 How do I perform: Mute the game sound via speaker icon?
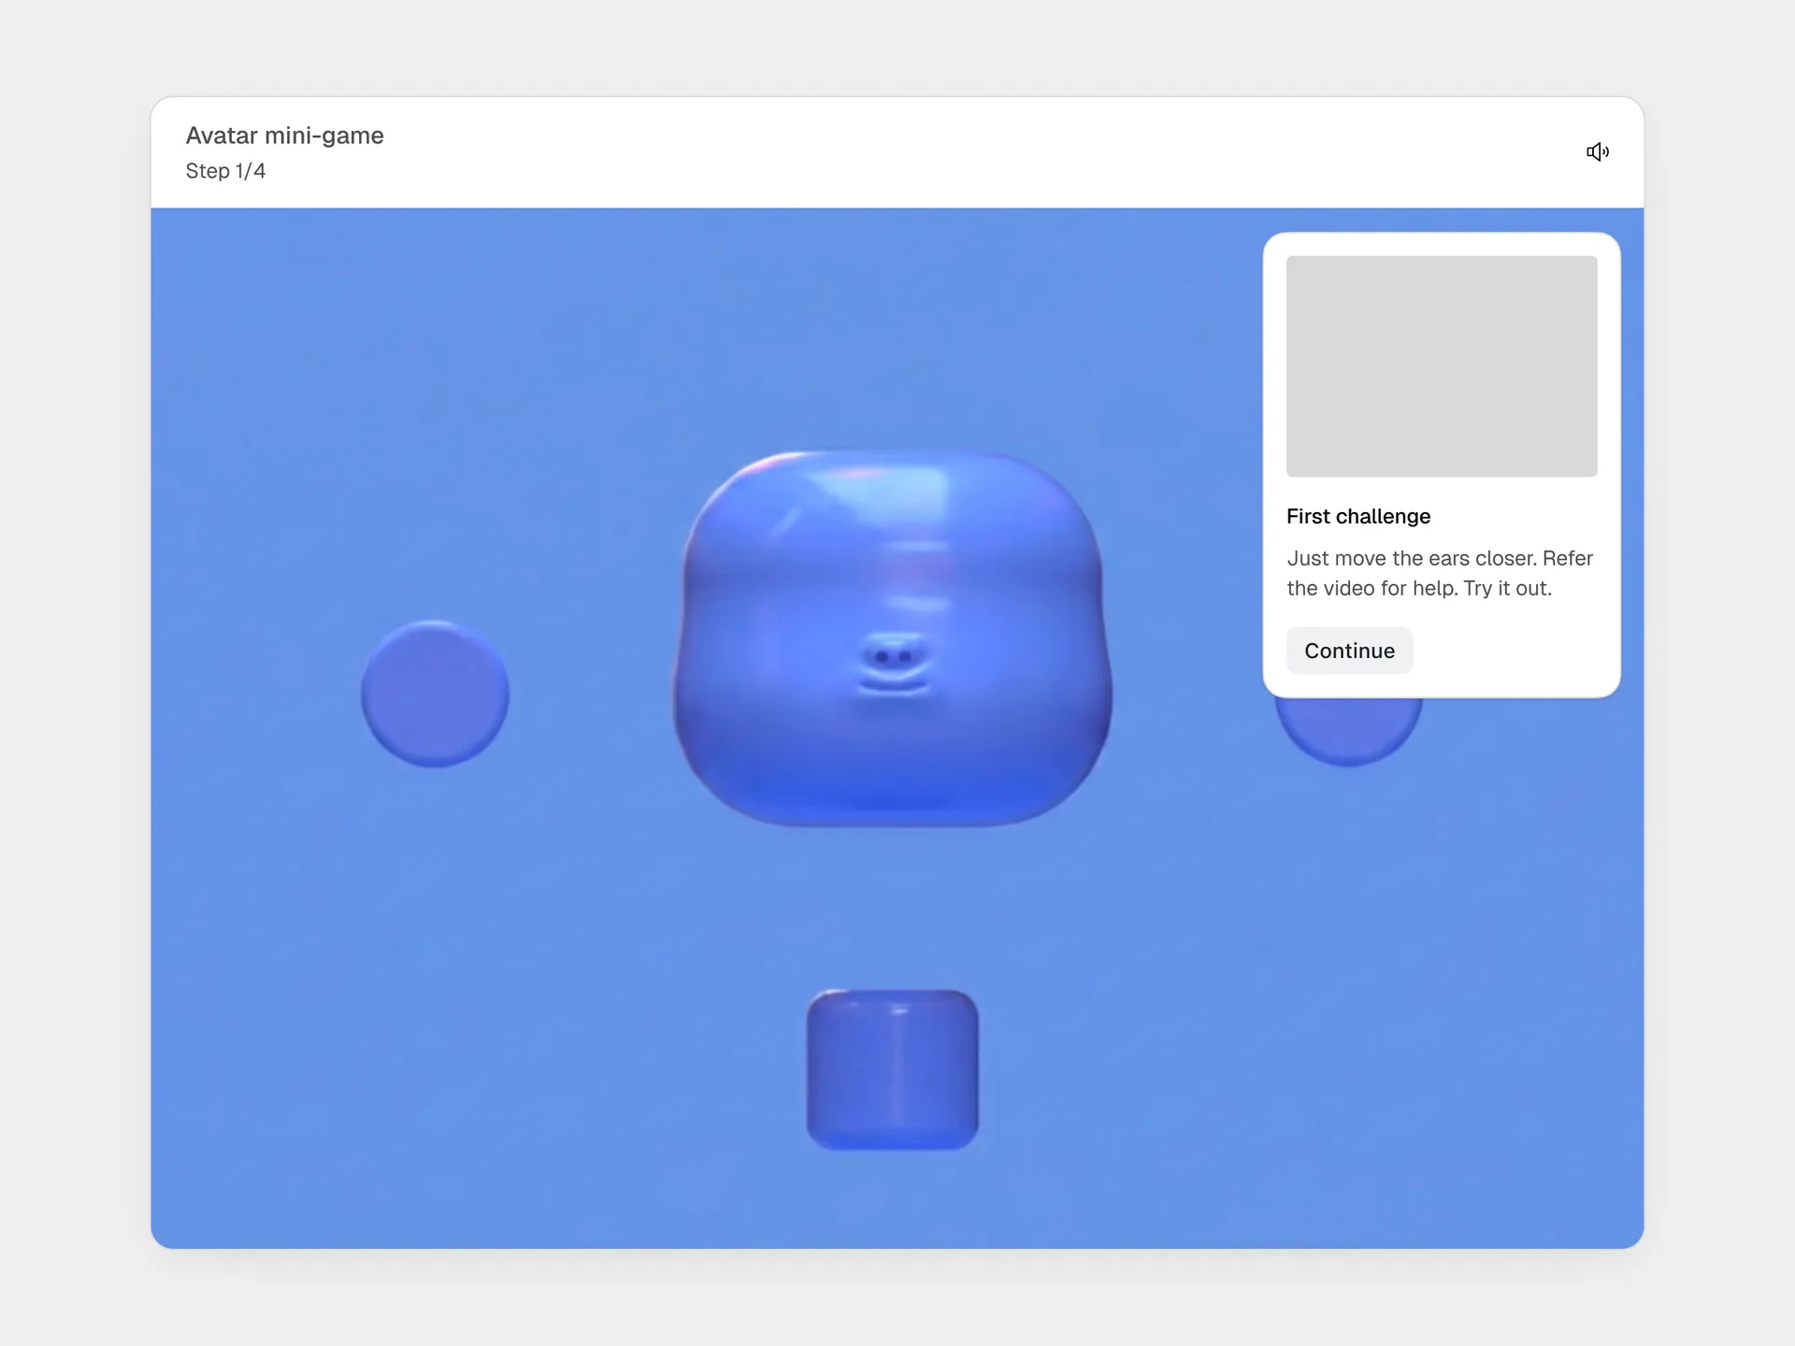(1597, 151)
